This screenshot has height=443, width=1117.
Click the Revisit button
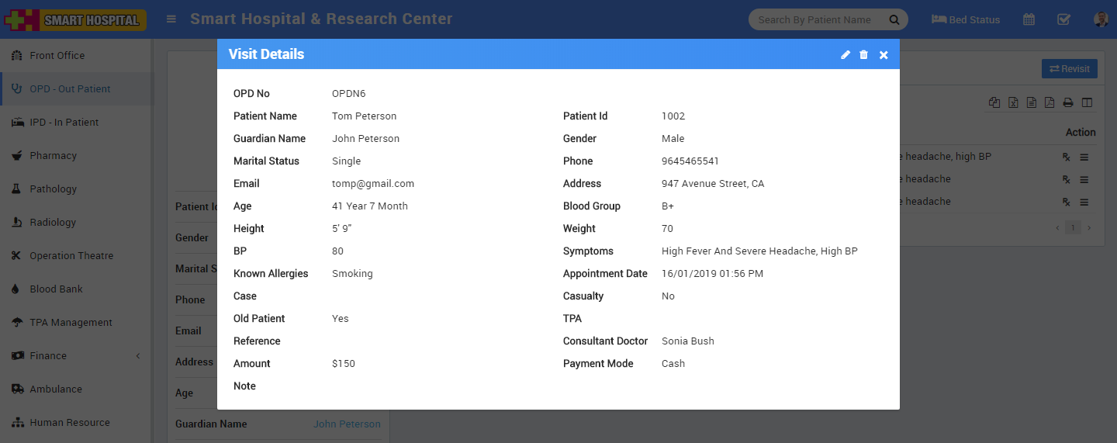click(1069, 69)
